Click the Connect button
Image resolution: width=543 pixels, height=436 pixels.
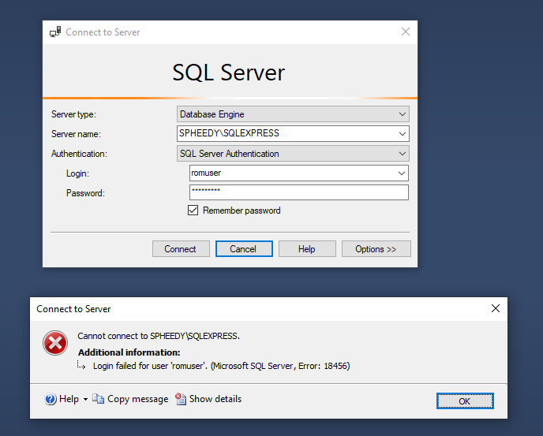(x=181, y=249)
